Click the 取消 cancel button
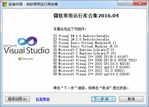 (131, 99)
